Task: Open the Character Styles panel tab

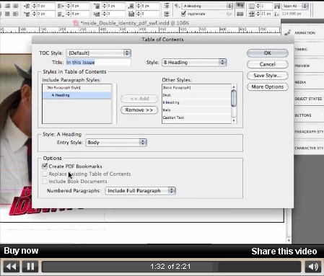Action: click(x=309, y=148)
